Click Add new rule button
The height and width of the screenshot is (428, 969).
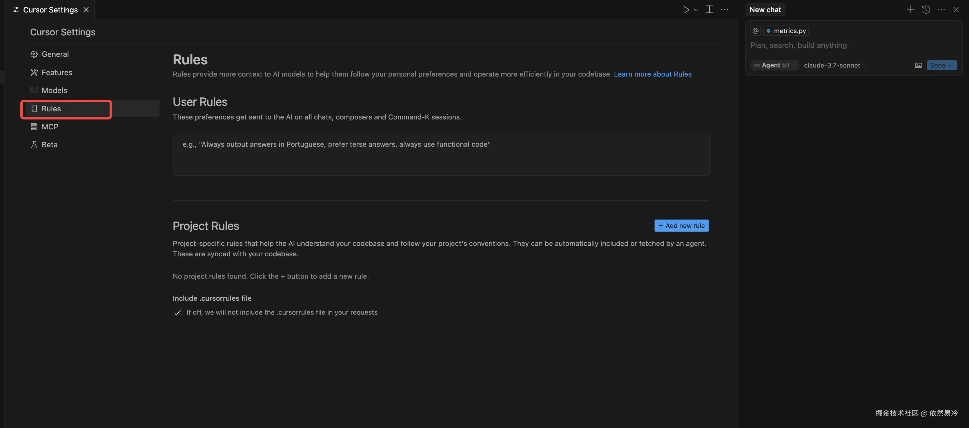681,226
